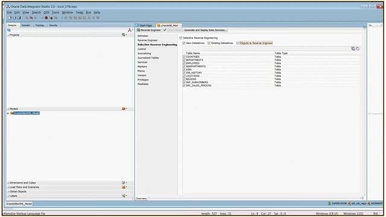Open the Flexfields section
Image resolution: width=386 pixels, height=217 pixels.
click(x=143, y=84)
